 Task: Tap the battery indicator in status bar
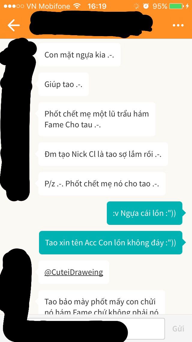coord(176,6)
